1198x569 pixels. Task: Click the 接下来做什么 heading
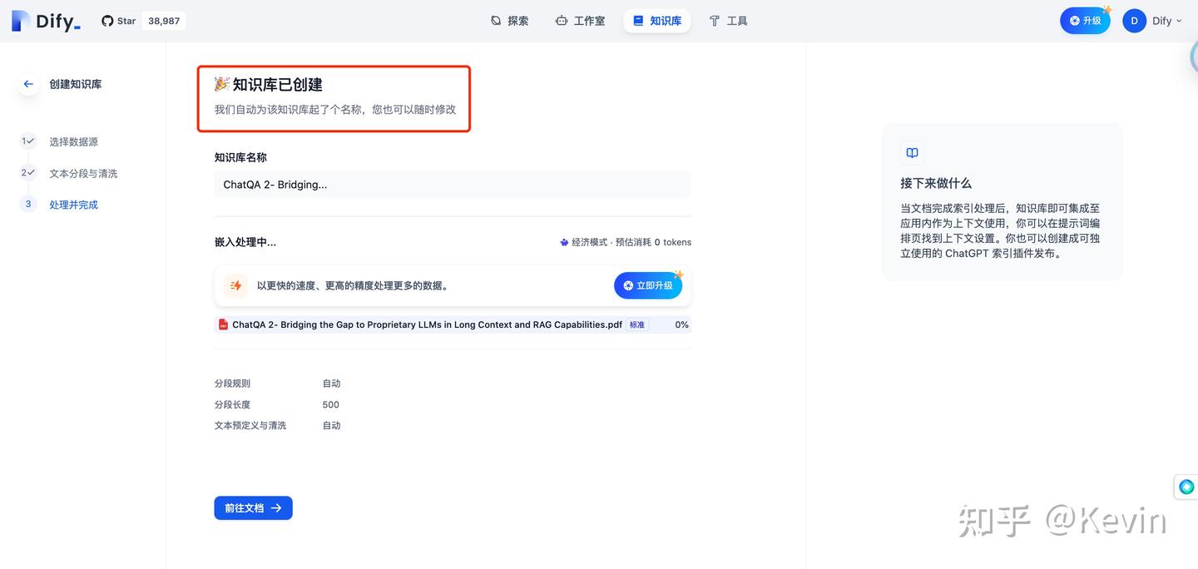point(936,183)
